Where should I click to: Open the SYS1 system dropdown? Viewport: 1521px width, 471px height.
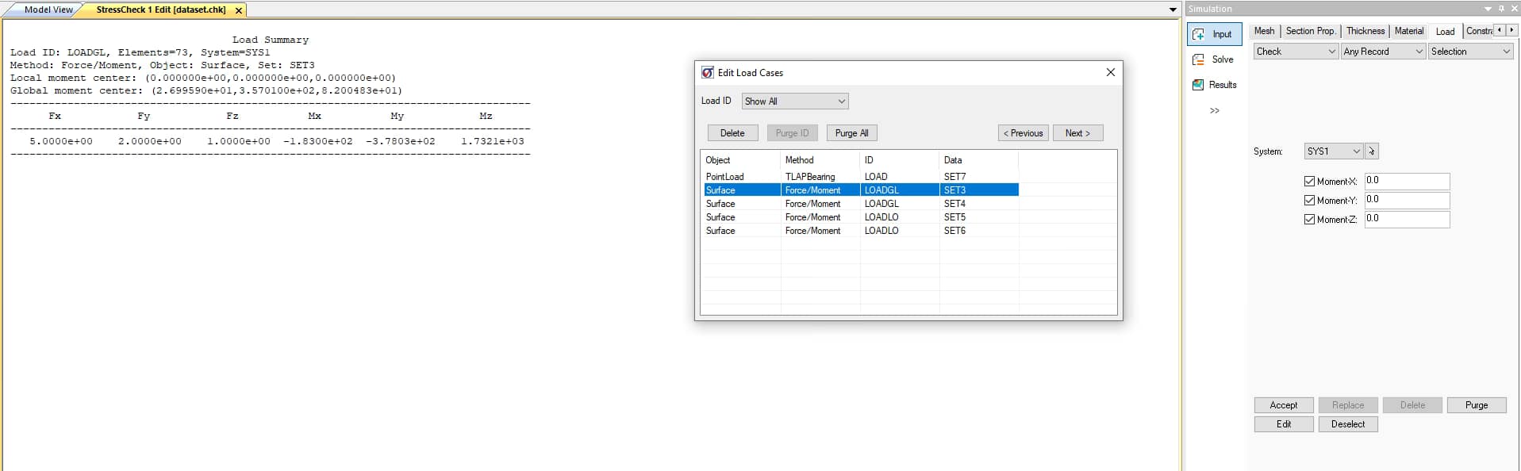[x=1333, y=151]
